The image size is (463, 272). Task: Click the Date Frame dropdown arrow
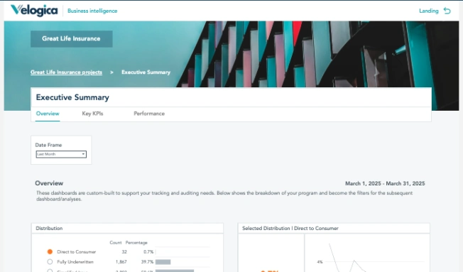pos(83,154)
